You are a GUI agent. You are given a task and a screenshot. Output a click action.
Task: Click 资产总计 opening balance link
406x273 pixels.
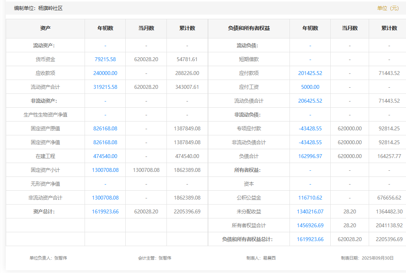tap(105, 211)
